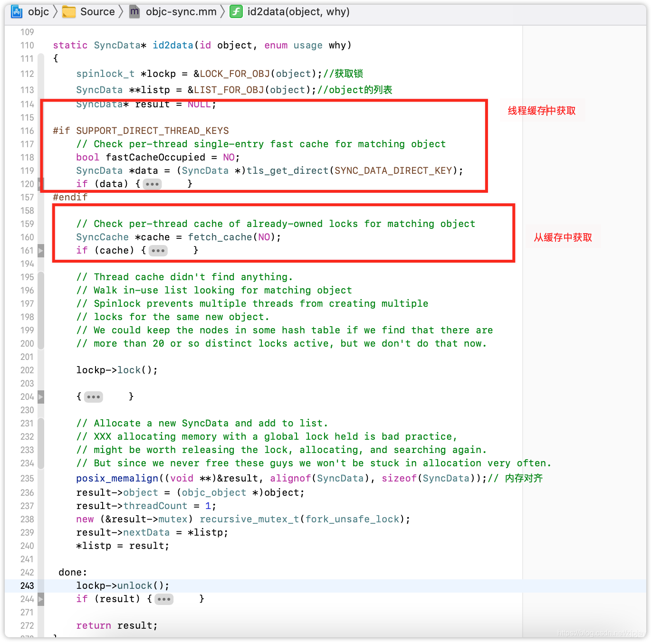
Task: Click 'posix_memalign' function call
Action: (117, 478)
